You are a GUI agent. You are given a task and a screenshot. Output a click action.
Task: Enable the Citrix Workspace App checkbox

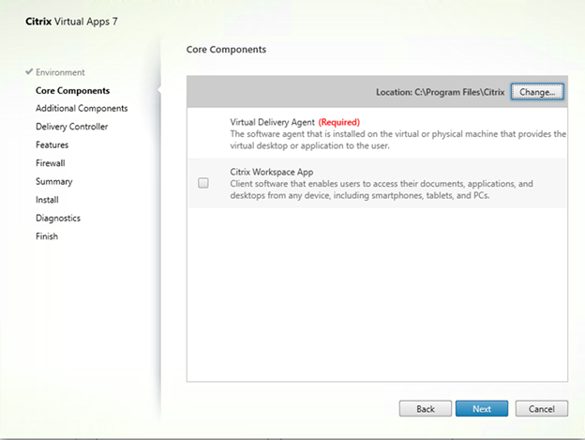(x=203, y=183)
